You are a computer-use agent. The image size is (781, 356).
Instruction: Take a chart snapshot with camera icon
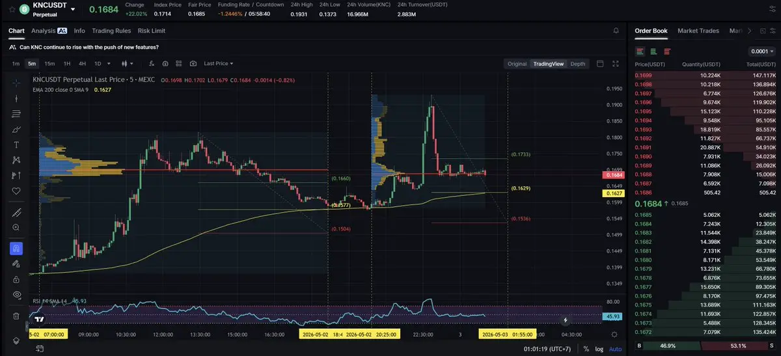(193, 64)
